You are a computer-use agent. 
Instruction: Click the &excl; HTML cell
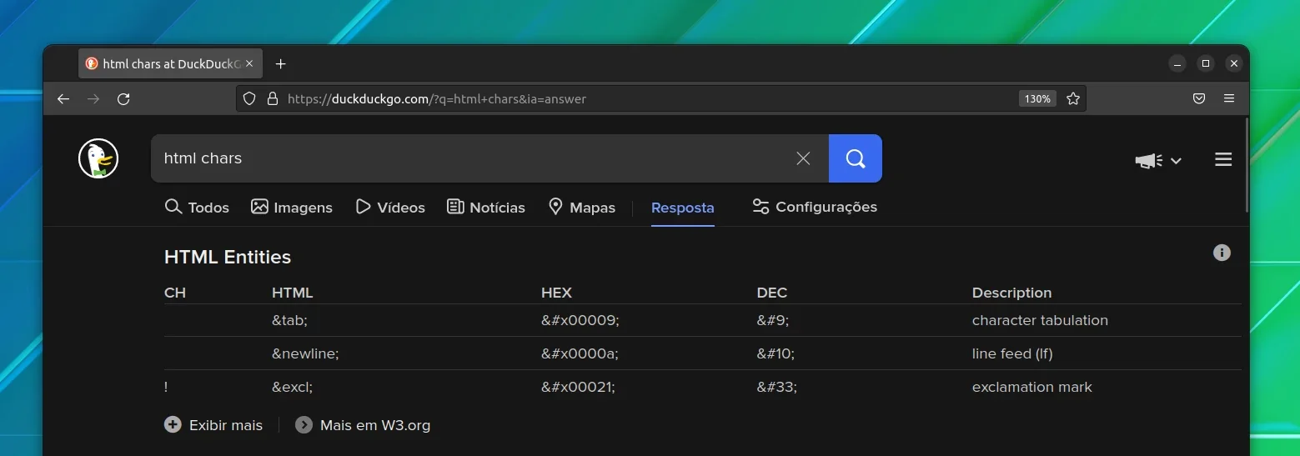click(x=292, y=387)
